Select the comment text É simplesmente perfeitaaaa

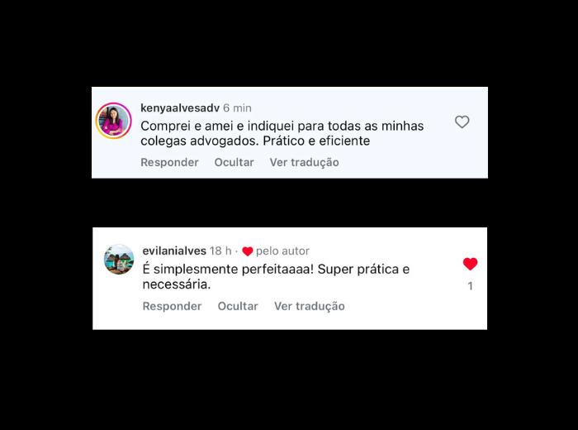point(276,277)
